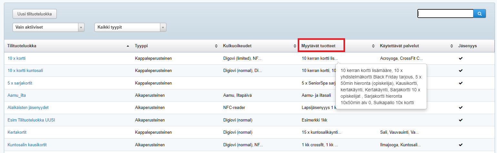
Task: Open the 10 x kortti kuntosali link
Action: tap(25, 71)
